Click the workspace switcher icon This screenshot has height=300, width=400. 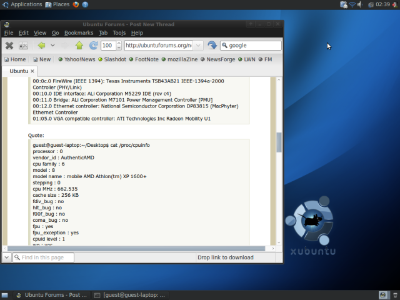[x=383, y=295]
